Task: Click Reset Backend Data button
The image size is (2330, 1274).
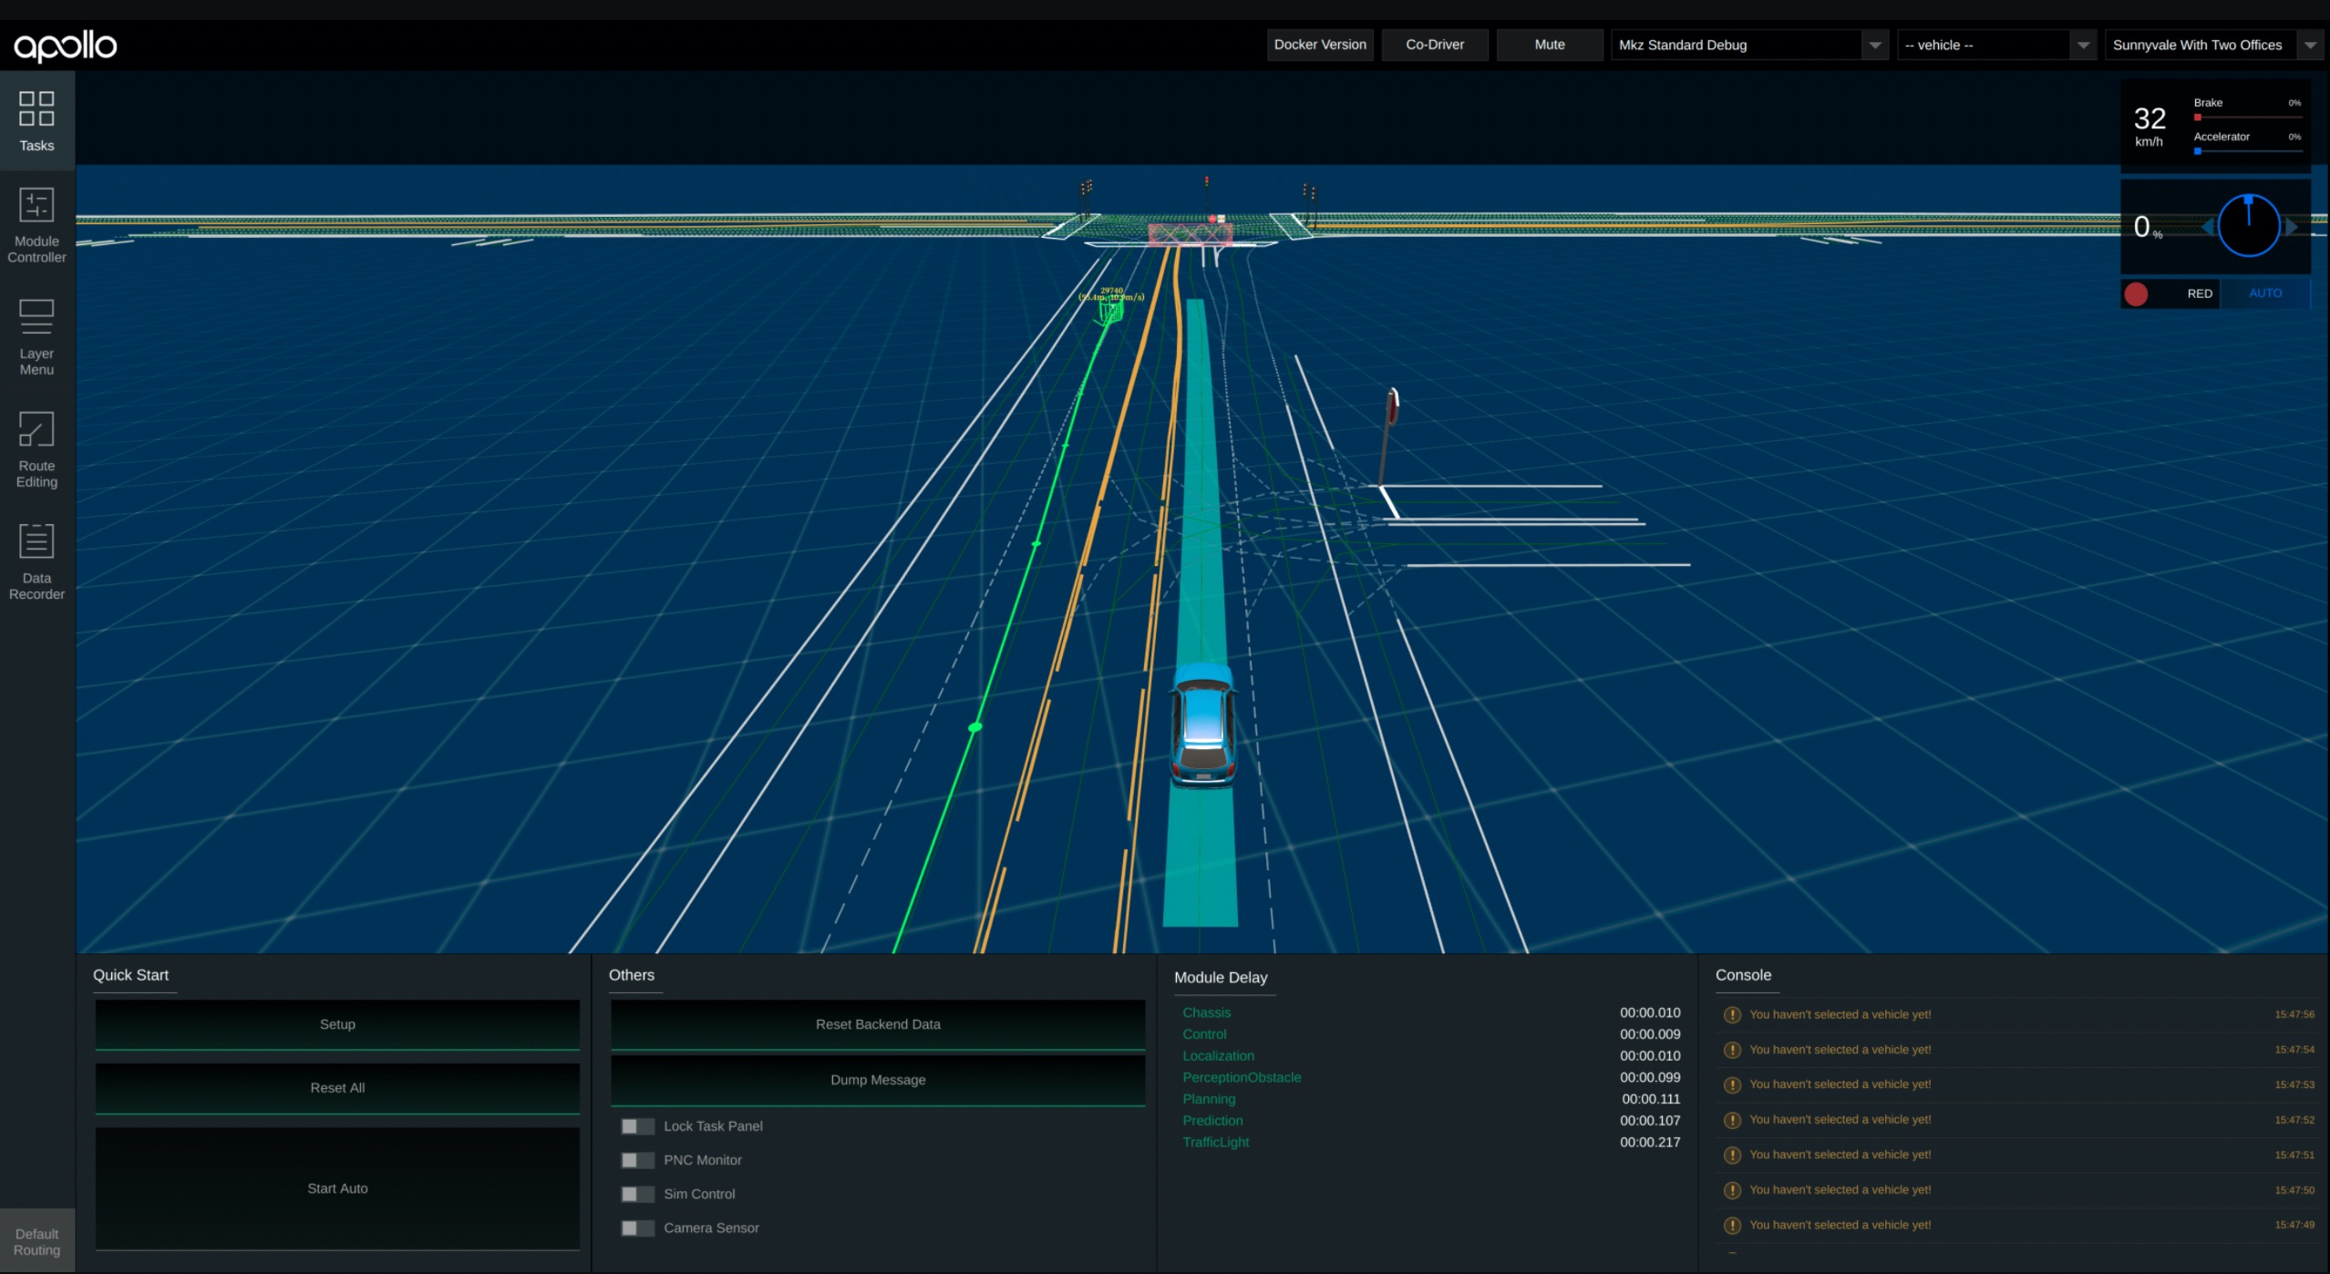Action: click(x=877, y=1023)
